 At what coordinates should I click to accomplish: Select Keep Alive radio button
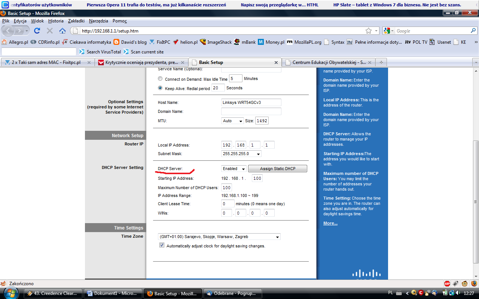point(160,88)
